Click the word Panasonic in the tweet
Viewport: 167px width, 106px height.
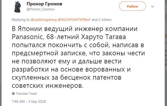[x=27, y=37]
